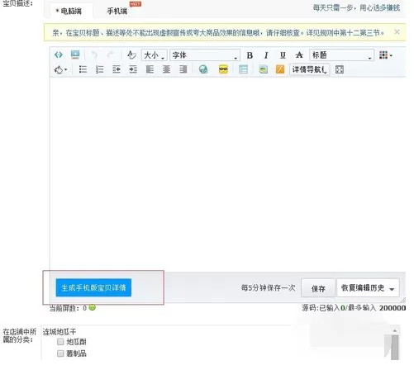Viewport: 414px width, 365px height.
Task: Insert an emoticon smiley
Action: pos(223,69)
